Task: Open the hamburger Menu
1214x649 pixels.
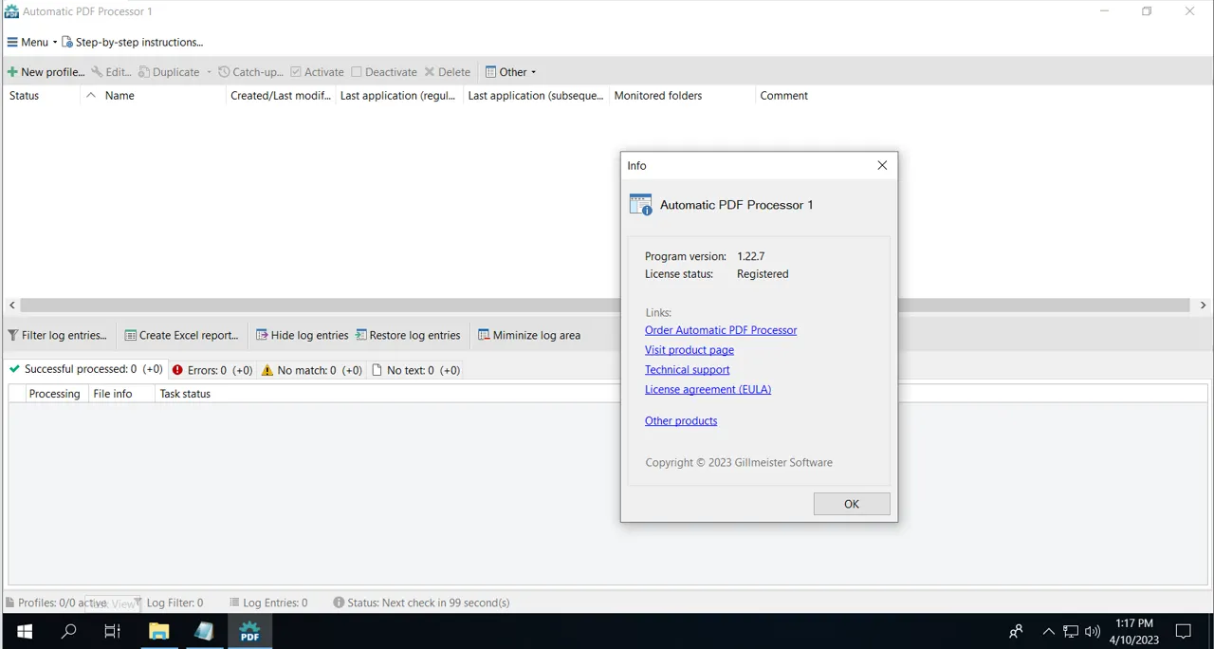Action: tap(31, 42)
